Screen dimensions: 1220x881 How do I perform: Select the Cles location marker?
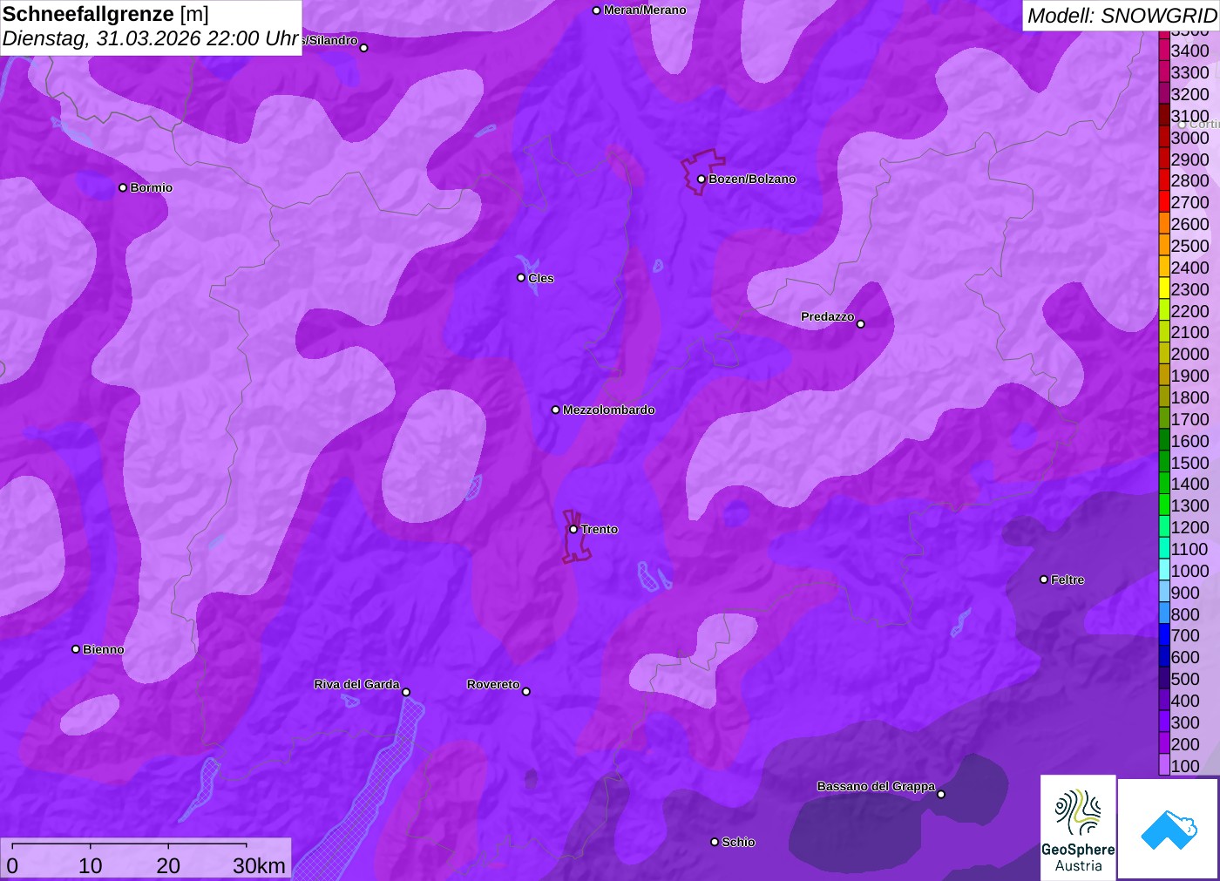[x=521, y=278]
